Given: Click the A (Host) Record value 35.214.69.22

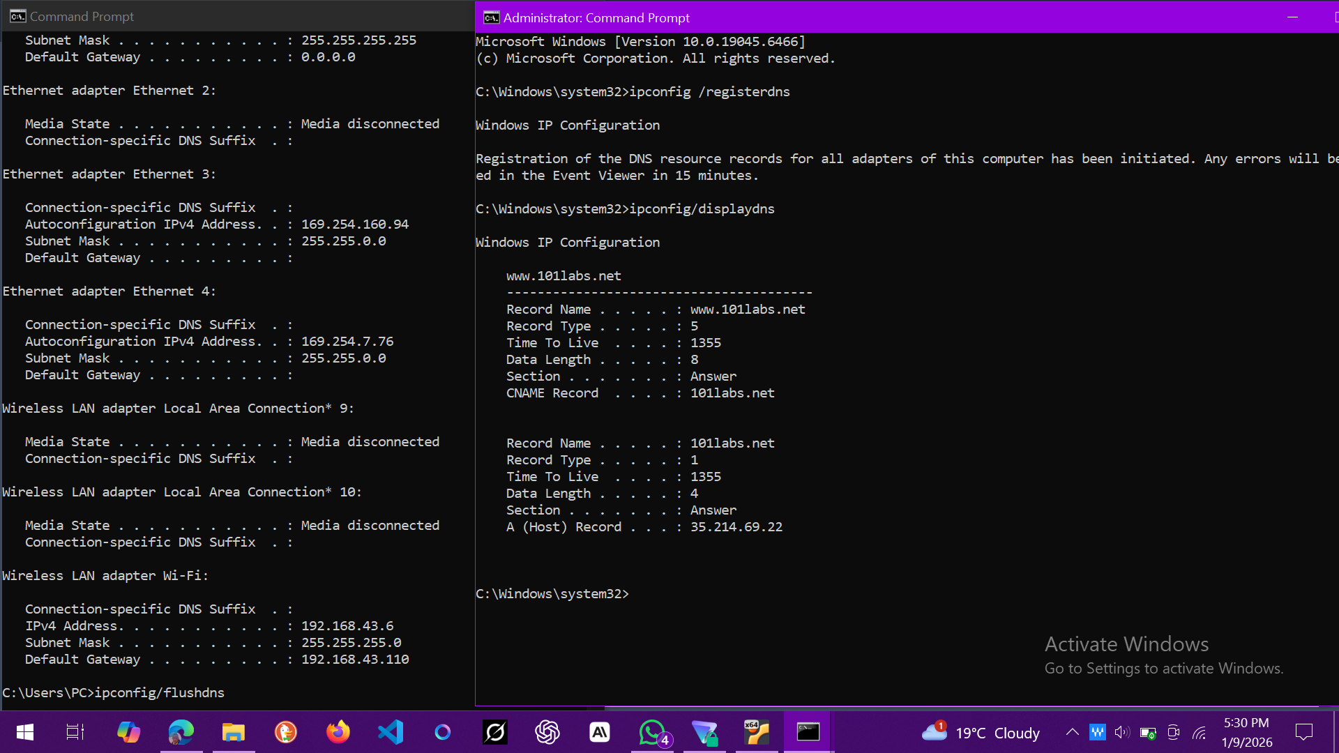Looking at the screenshot, I should [736, 526].
